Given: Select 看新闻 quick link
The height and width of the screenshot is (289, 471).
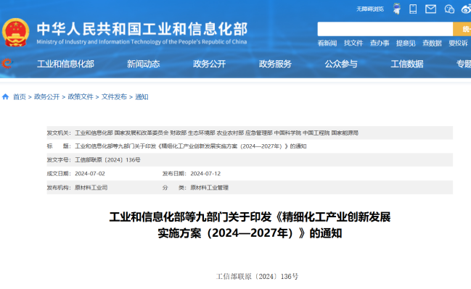Looking at the screenshot, I should [x=327, y=43].
